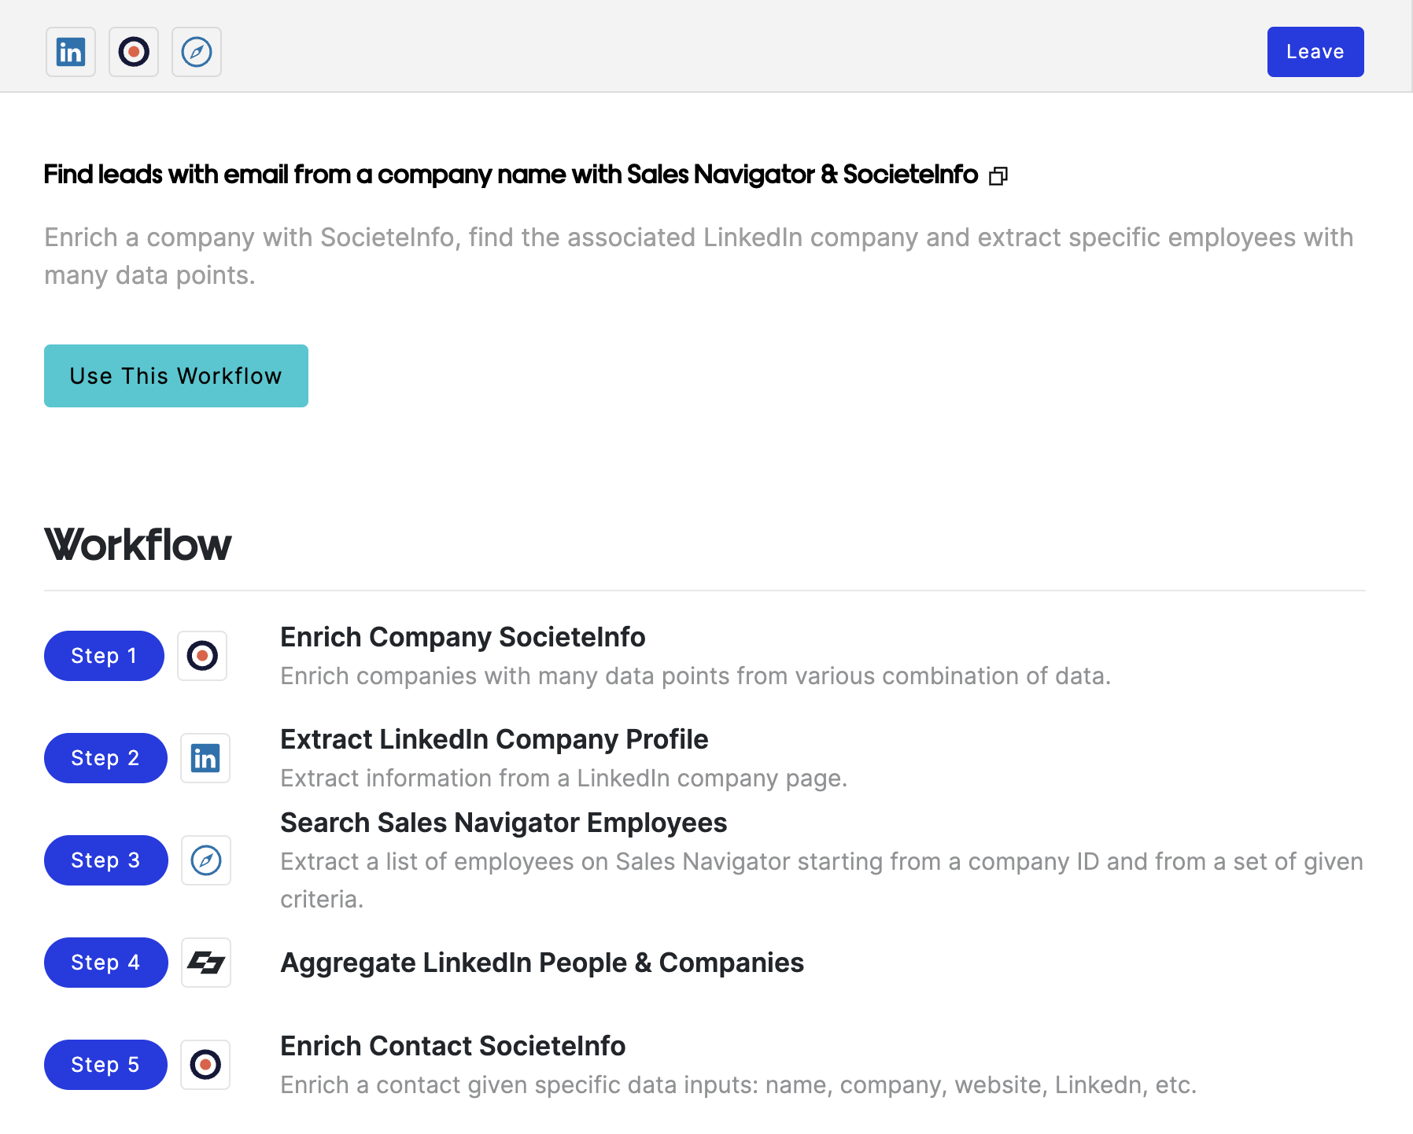Click the LinkedIn icon in top bar

click(x=71, y=52)
